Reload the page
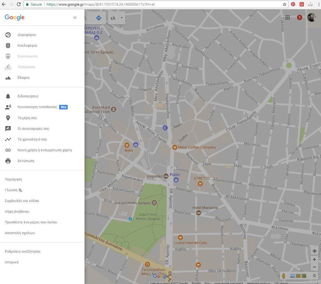Screen dimensions: 321x284 tap(18, 4)
